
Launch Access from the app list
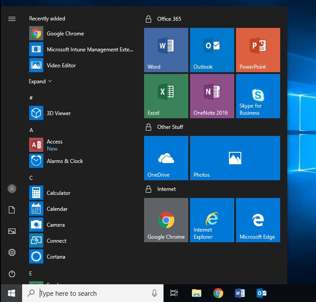(82, 145)
